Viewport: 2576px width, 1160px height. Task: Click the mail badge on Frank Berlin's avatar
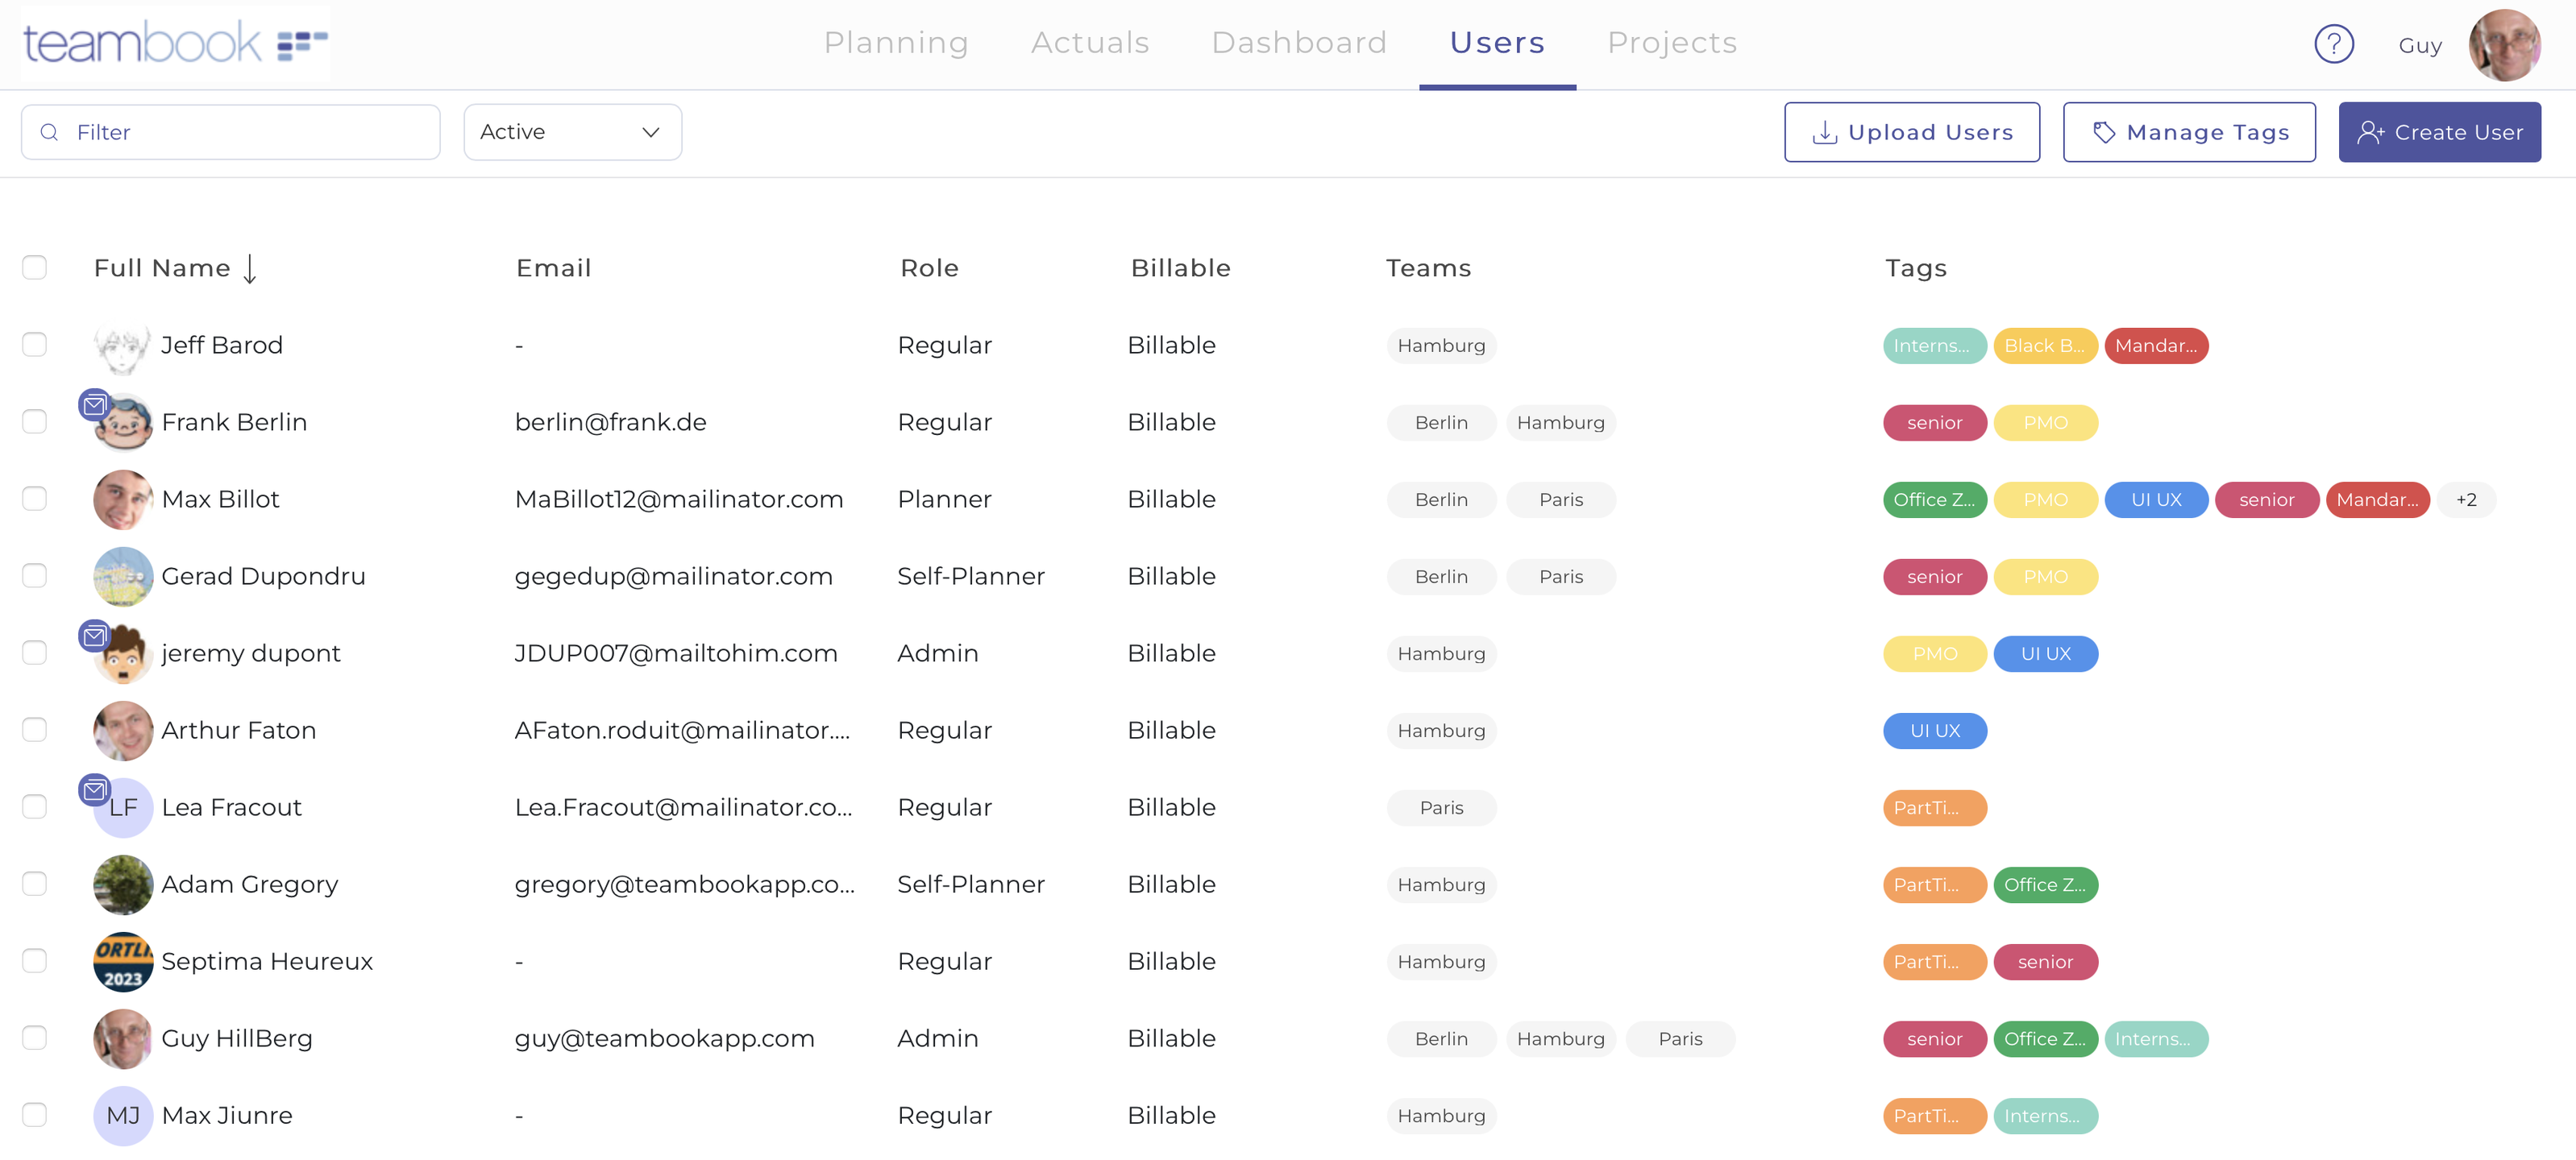pyautogui.click(x=94, y=404)
